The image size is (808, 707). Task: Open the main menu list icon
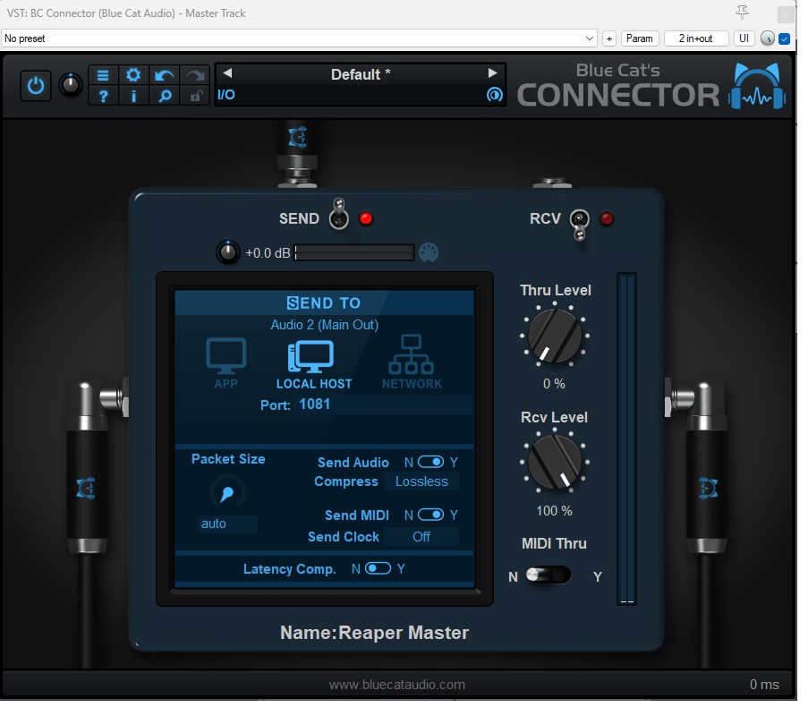[x=103, y=75]
